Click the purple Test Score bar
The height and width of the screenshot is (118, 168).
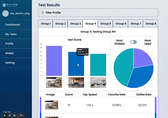point(54,61)
